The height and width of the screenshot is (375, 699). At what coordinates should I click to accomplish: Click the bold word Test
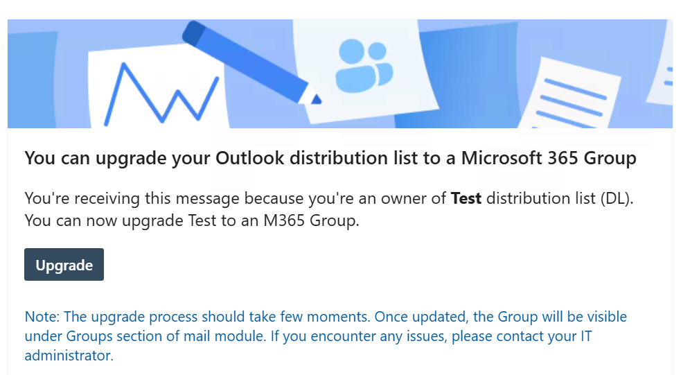click(466, 198)
